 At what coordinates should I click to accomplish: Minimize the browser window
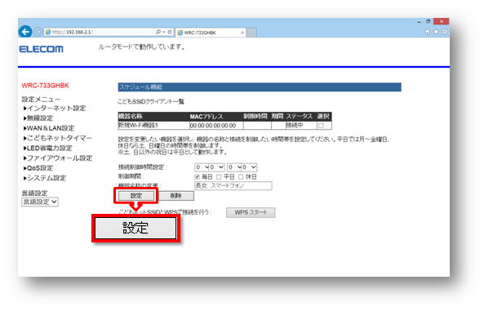pyautogui.click(x=419, y=22)
